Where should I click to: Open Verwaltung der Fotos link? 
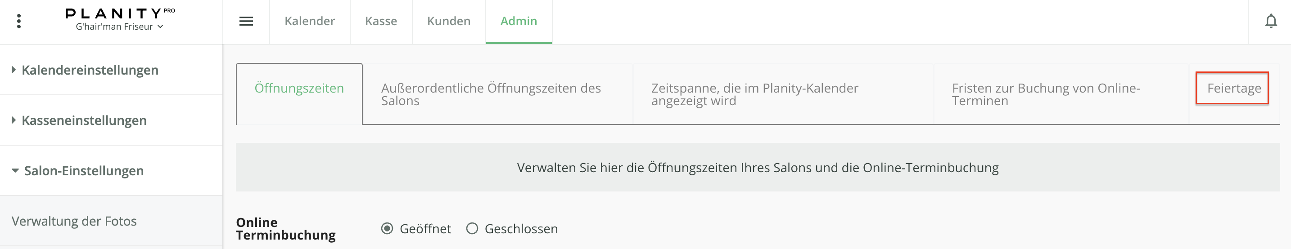(74, 221)
